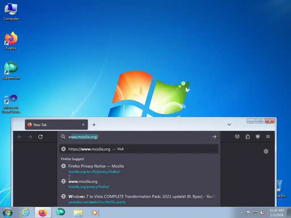The height and width of the screenshot is (218, 291).
Task: Open the taskbar clock showing 11:20 AM
Action: pos(276,213)
